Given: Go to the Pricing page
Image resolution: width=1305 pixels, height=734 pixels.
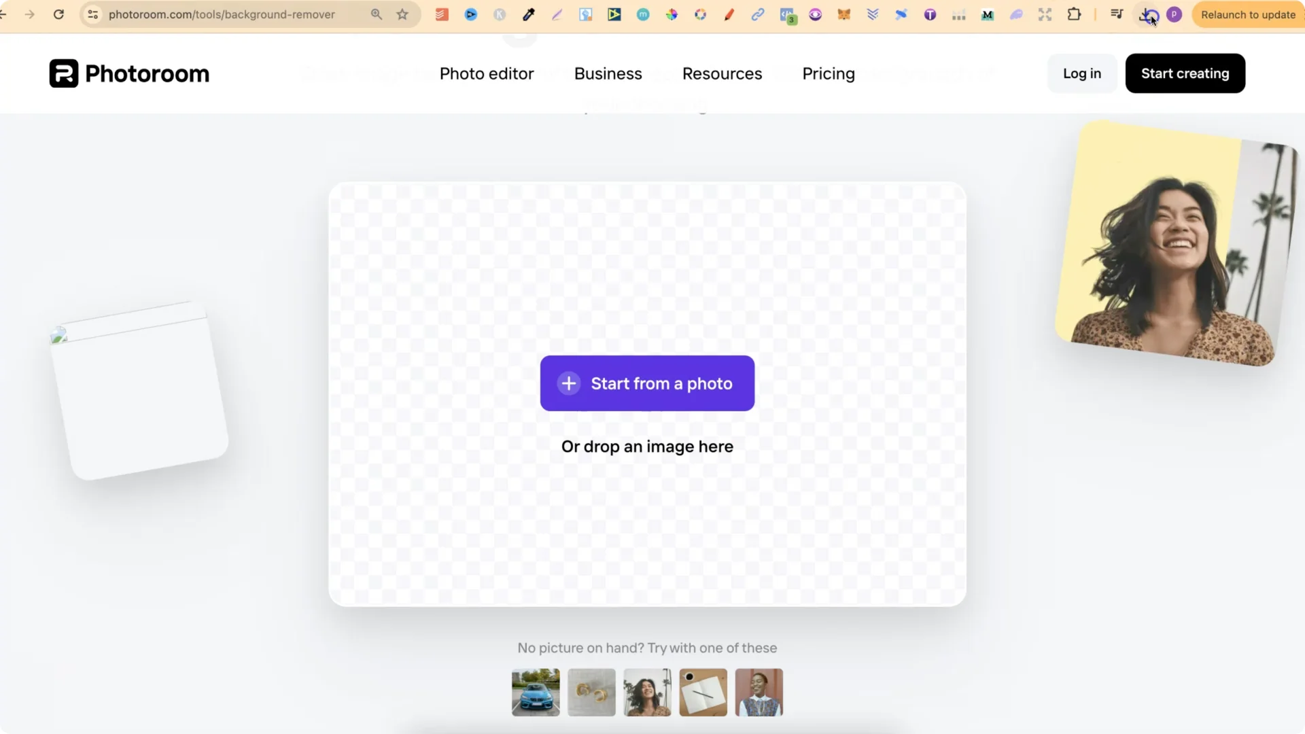Looking at the screenshot, I should pyautogui.click(x=829, y=73).
